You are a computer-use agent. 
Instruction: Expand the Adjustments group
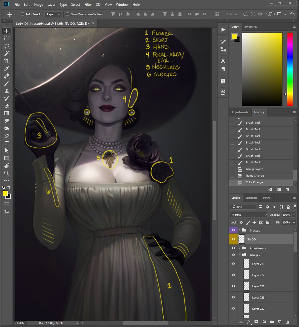pyautogui.click(x=240, y=248)
